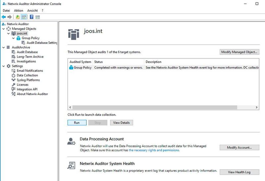Click the Audited System column header
Image resolution: width=265 pixels, height=181 pixels.
[x=80, y=62]
